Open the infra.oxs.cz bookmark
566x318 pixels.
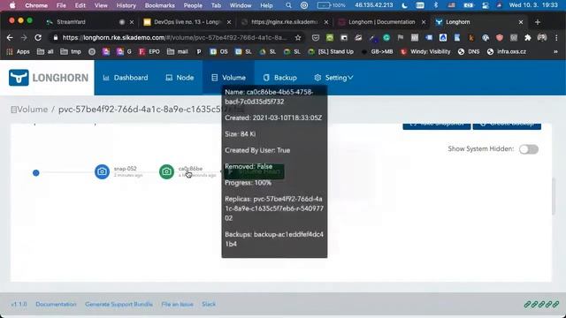click(x=507, y=51)
